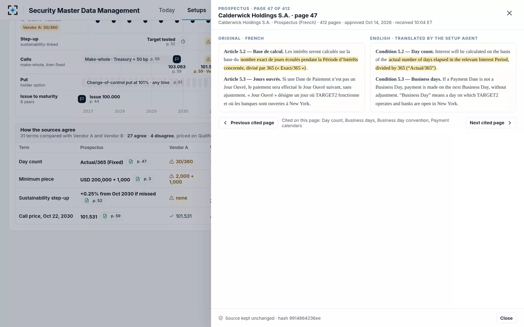Click the 'Prospectus' column header
Viewport: 524px width, 327px height.
pyautogui.click(x=92, y=148)
